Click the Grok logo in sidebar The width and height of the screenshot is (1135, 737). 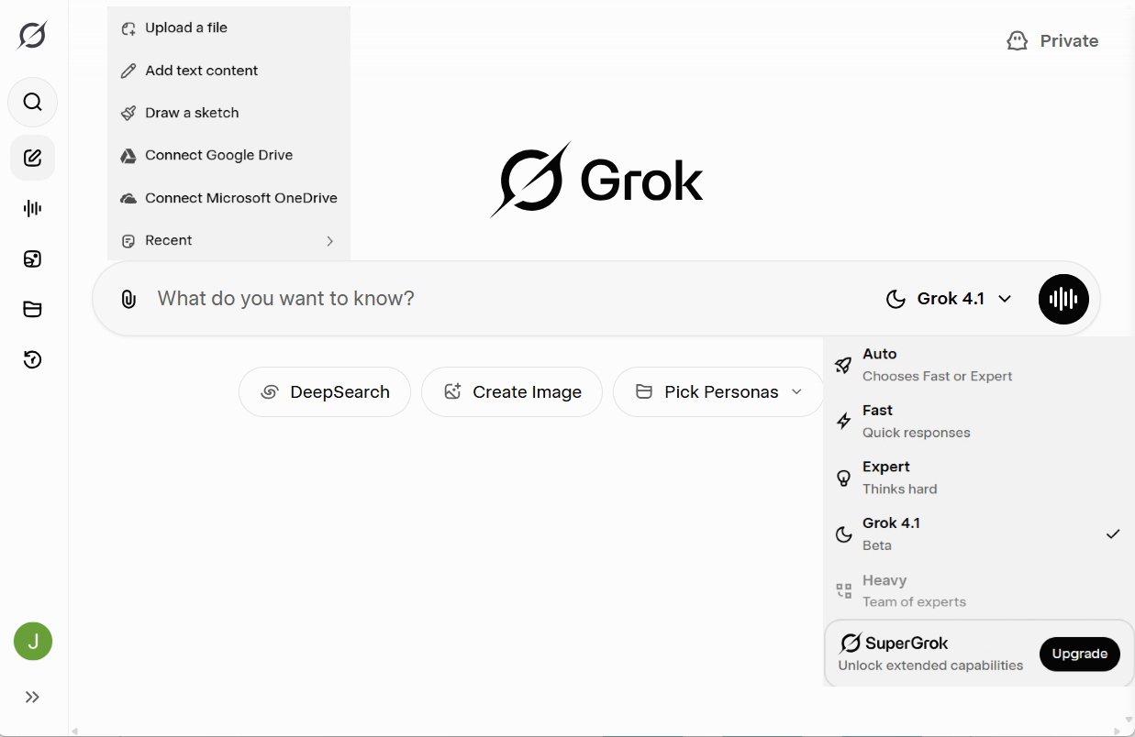pyautogui.click(x=32, y=36)
